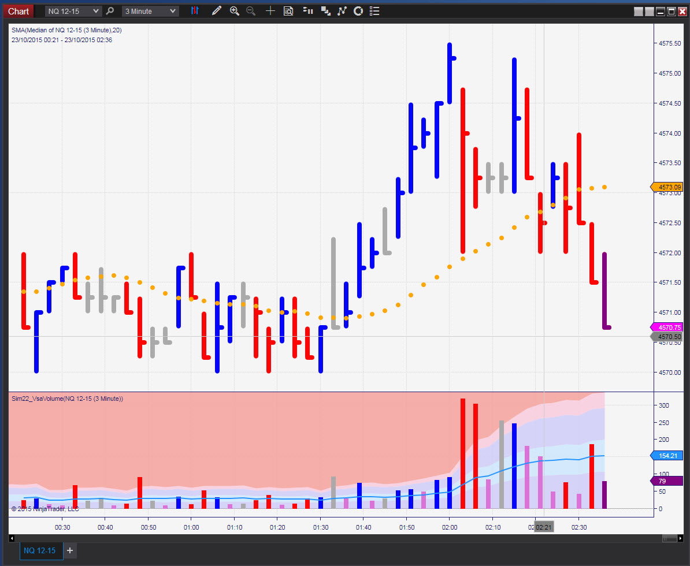Click the magenta 4570.75 price marker
This screenshot has height=566, width=690.
coord(667,327)
